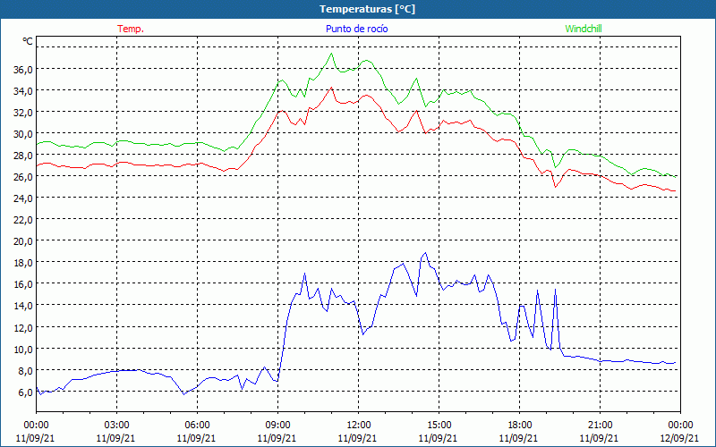Click the green Windchill legend label
Viewport: 716px width, 447px height.
click(x=584, y=29)
